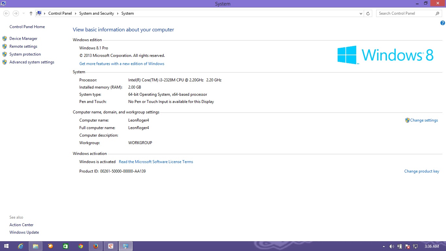The width and height of the screenshot is (446, 251).
Task: Click the 3:36 AM clock
Action: (432, 246)
